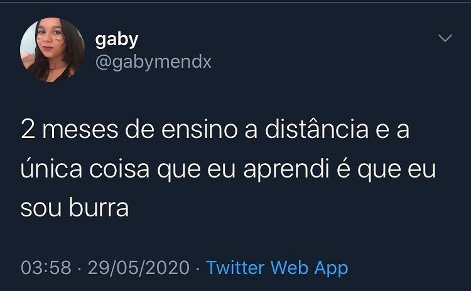Click the word "única" in the tweet
The width and height of the screenshot is (471, 291).
51,168
